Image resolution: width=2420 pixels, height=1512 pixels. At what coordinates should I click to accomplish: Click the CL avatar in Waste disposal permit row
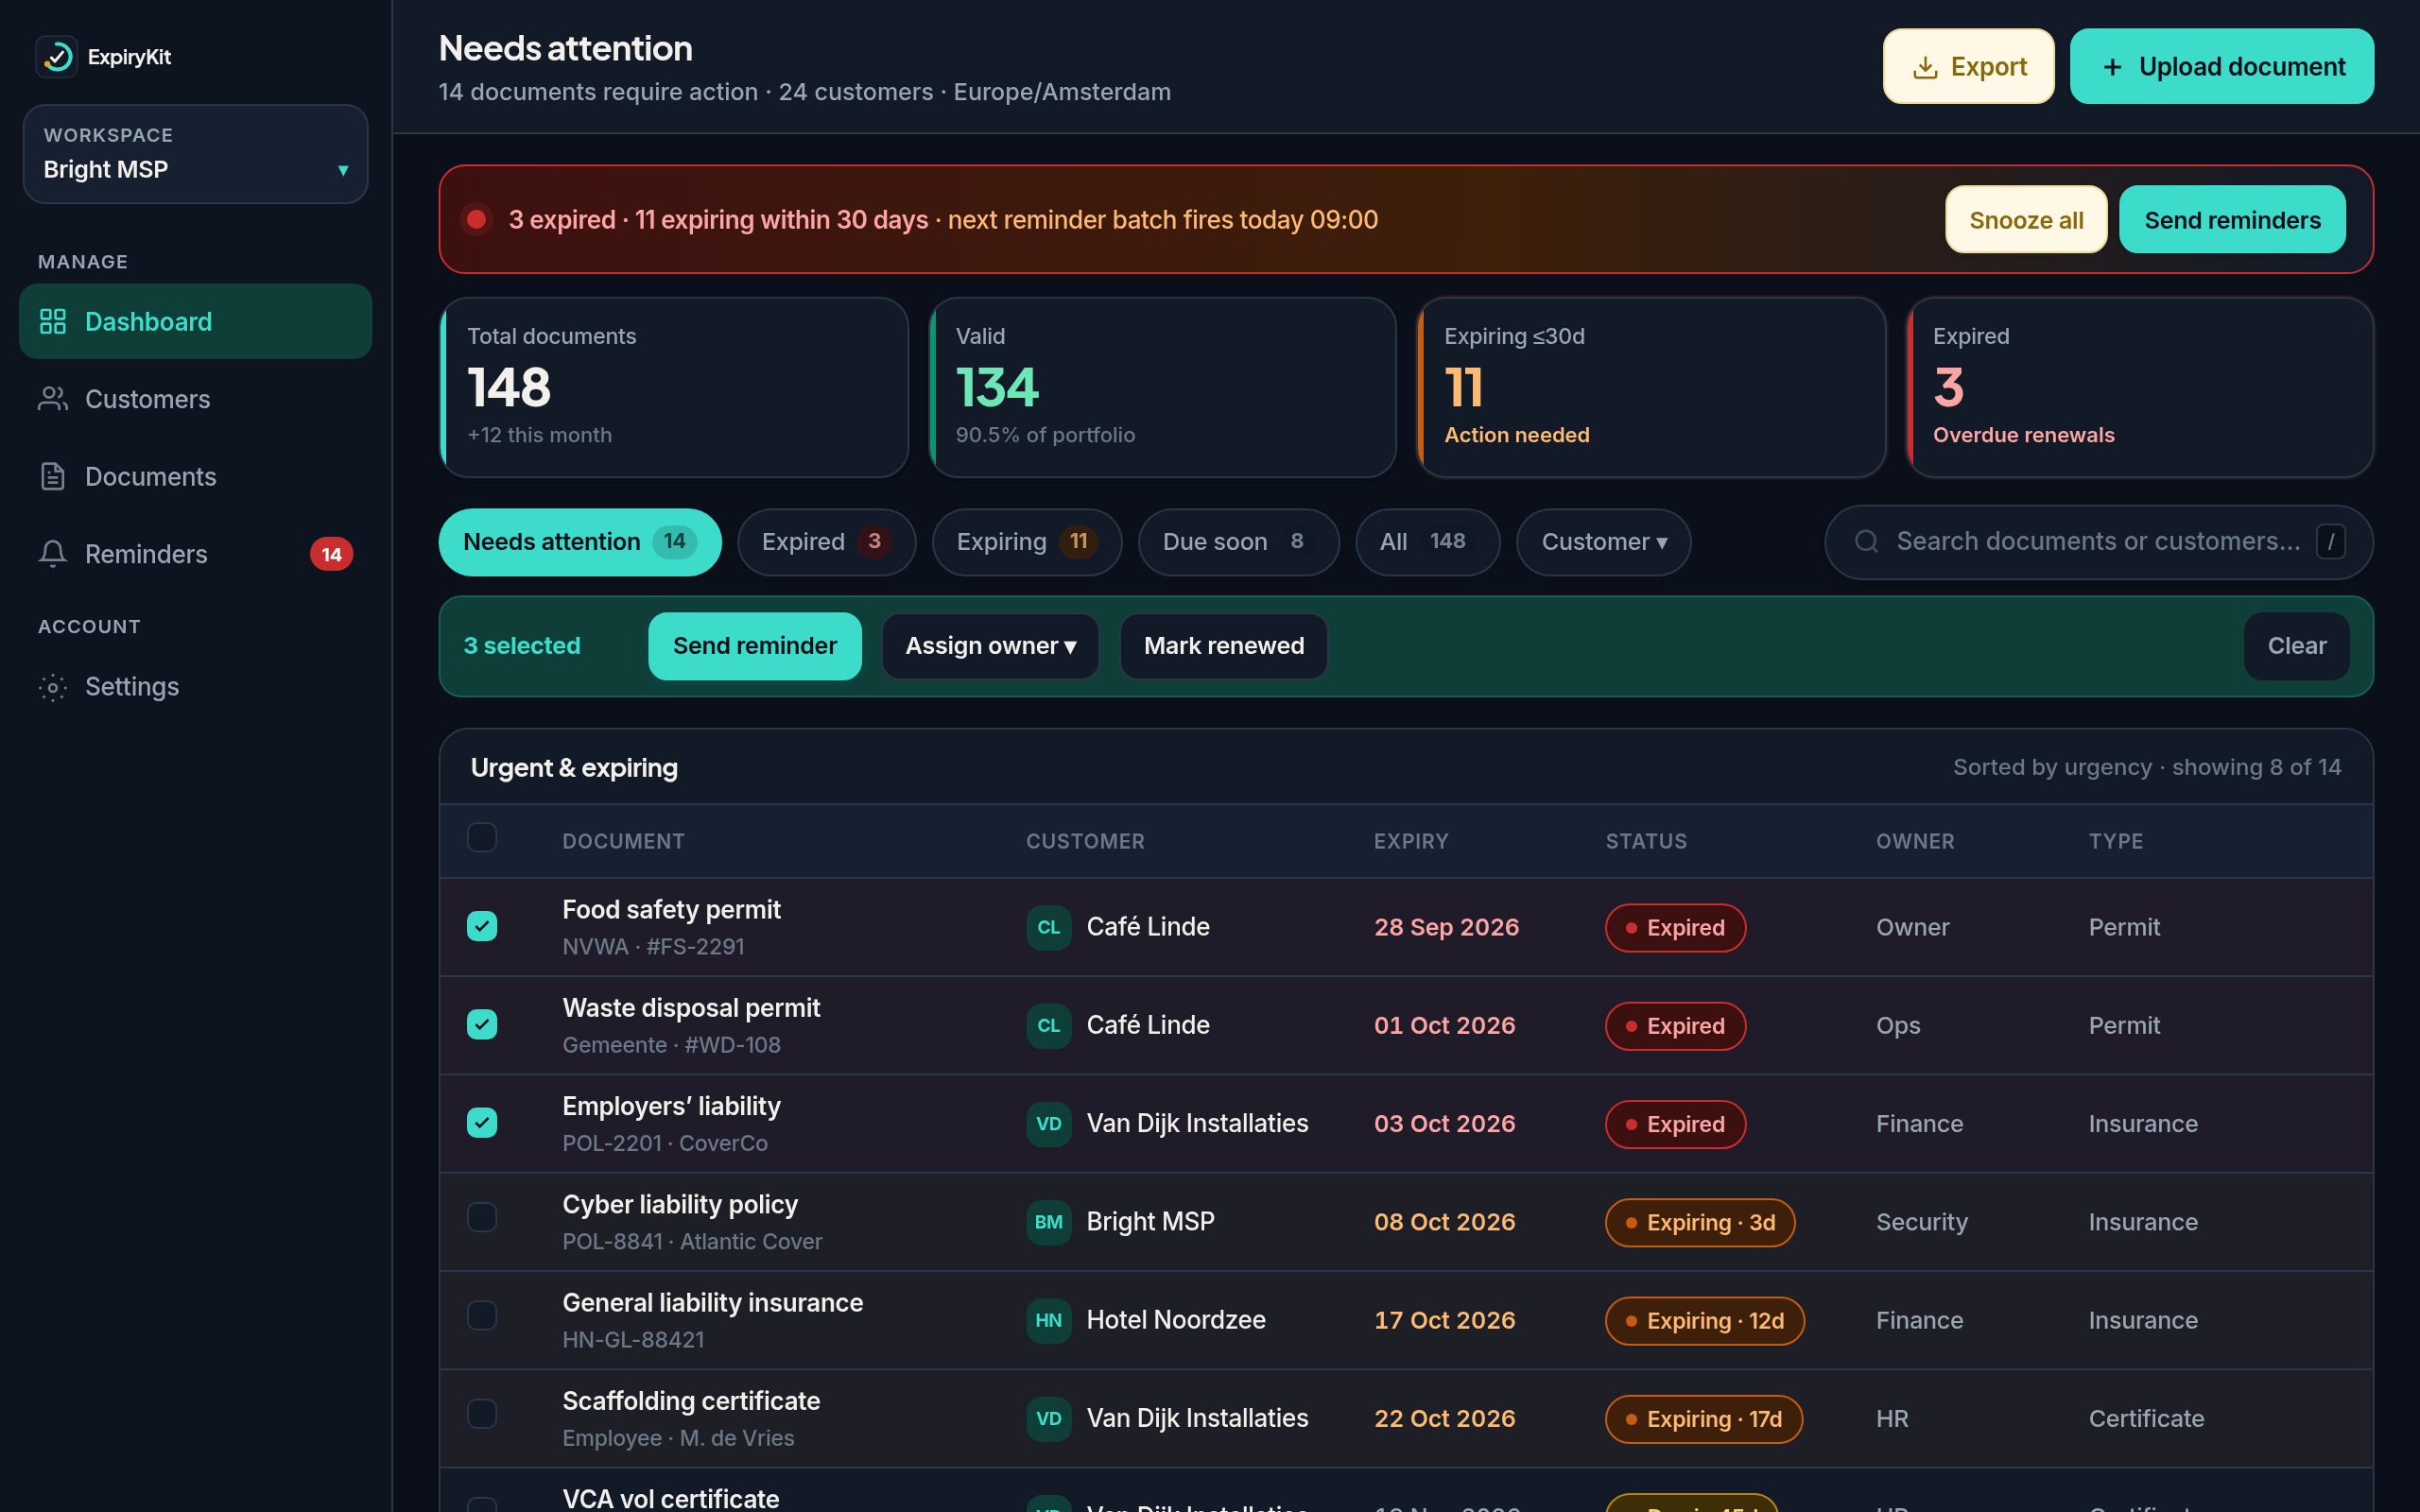point(1049,1025)
